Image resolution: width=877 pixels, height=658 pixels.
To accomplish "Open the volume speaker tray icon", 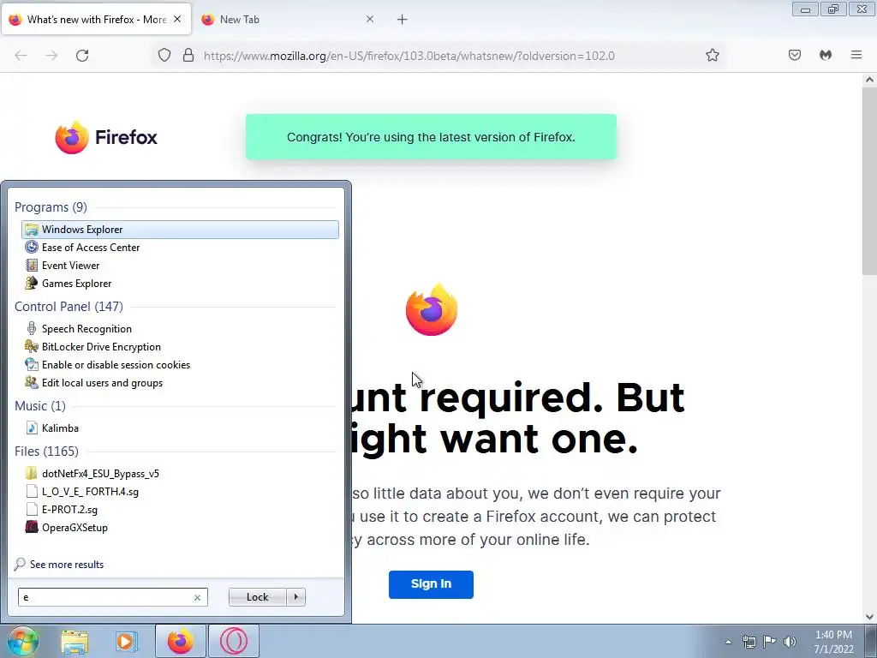I will tap(790, 642).
